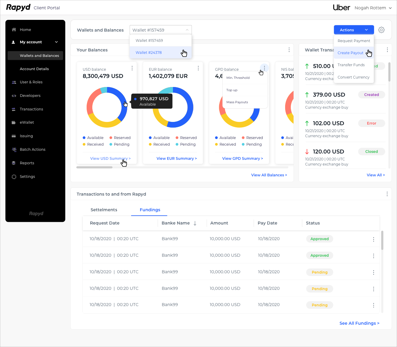
Task: Click the balances horizontal scrollbar
Action: 94,167
